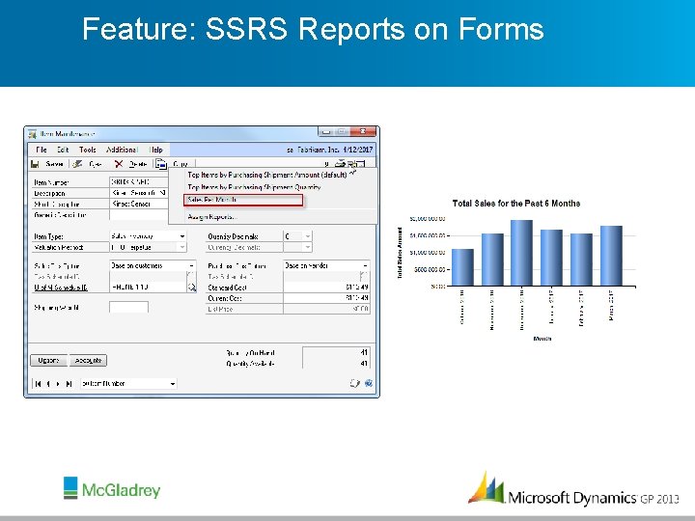The width and height of the screenshot is (695, 521).
Task: Click the blue help icon at bottom right
Action: click(369, 383)
